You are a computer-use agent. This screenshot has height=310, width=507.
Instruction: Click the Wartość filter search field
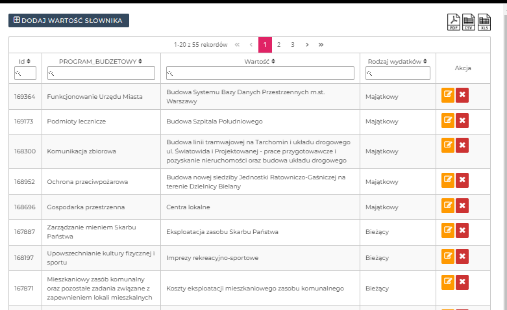point(263,73)
